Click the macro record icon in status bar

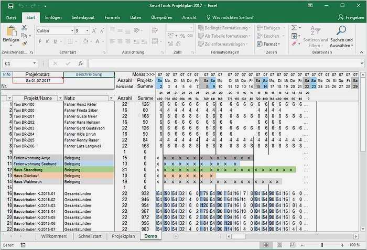[x=23, y=245]
